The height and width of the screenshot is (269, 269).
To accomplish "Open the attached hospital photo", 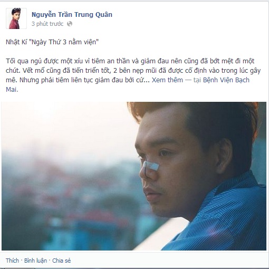I will coord(134,176).
